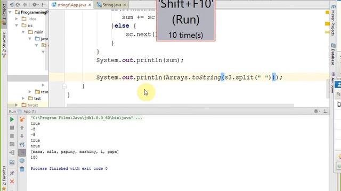Select the main folder in project tree
Image resolution: width=341 pixels, height=191 pixels.
click(36, 32)
